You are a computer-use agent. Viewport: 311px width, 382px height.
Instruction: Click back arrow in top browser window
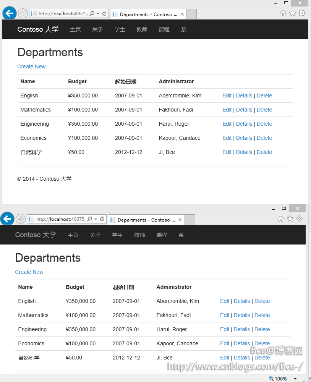pyautogui.click(x=10, y=13)
